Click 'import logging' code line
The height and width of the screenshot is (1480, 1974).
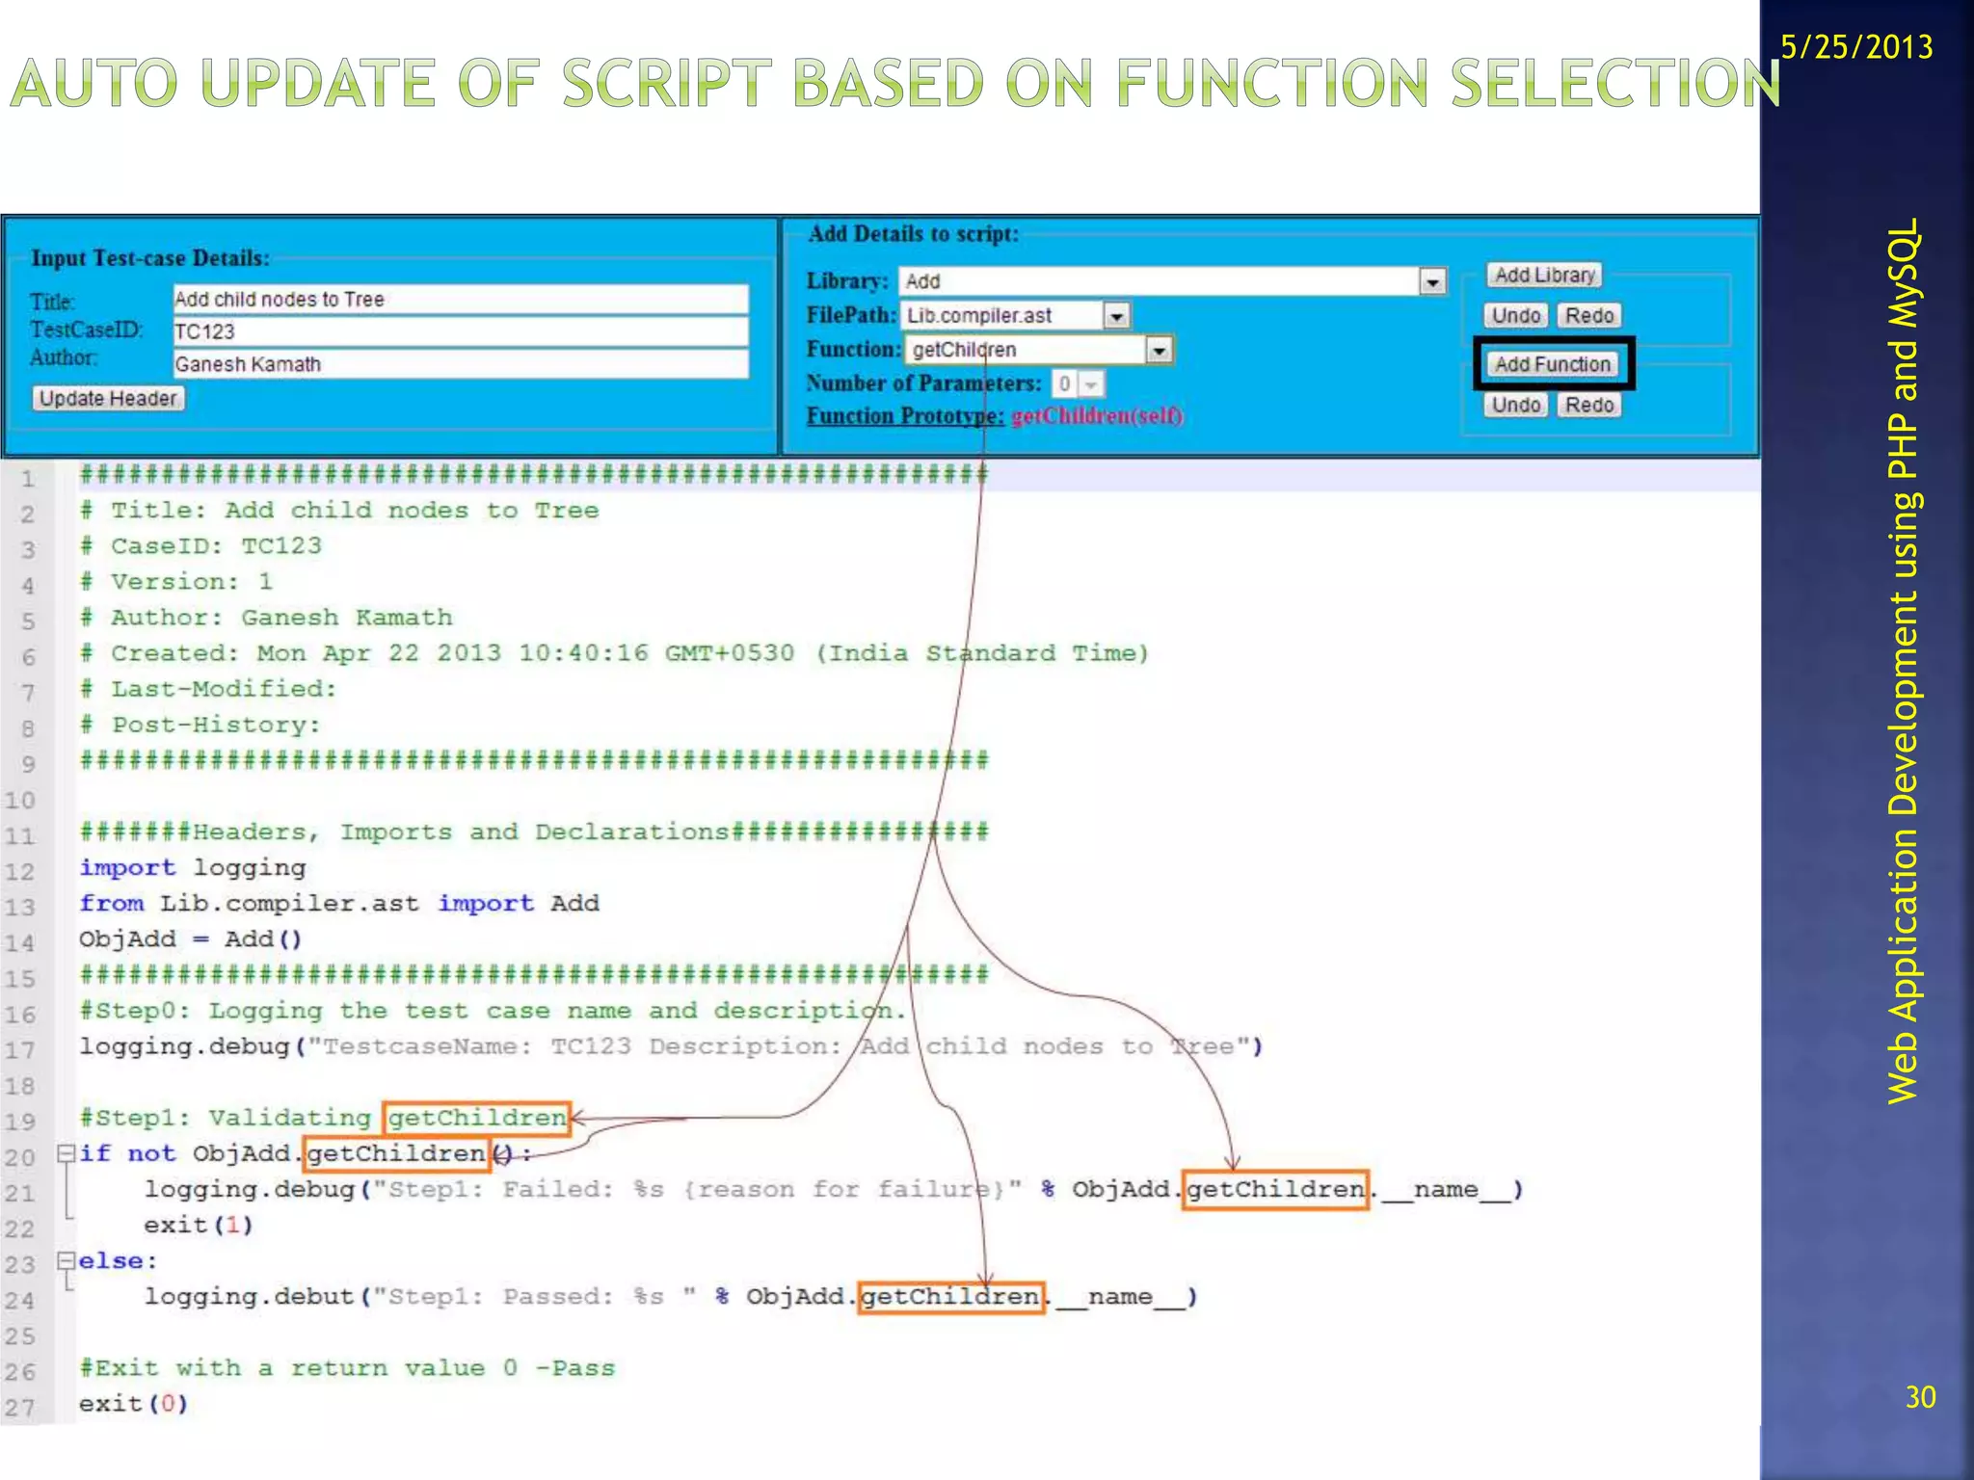coord(193,868)
